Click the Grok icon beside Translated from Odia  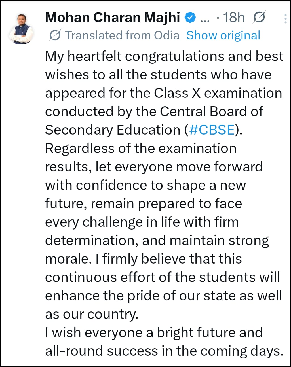point(56,35)
